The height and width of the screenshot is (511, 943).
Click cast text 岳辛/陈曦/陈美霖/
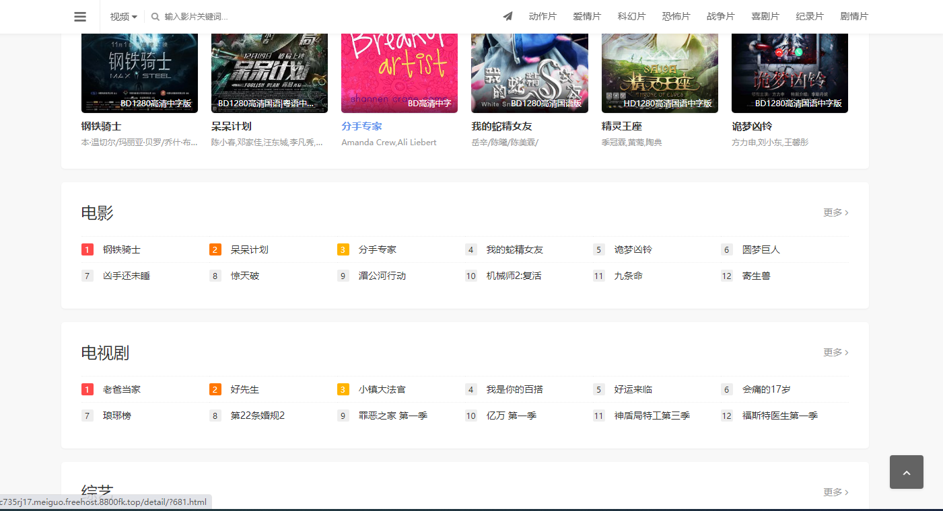tap(505, 143)
